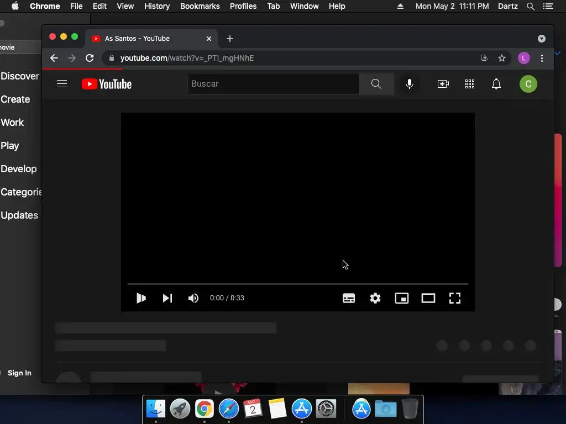Go to YouTube home via the logo
The height and width of the screenshot is (424, 566).
[x=107, y=84]
